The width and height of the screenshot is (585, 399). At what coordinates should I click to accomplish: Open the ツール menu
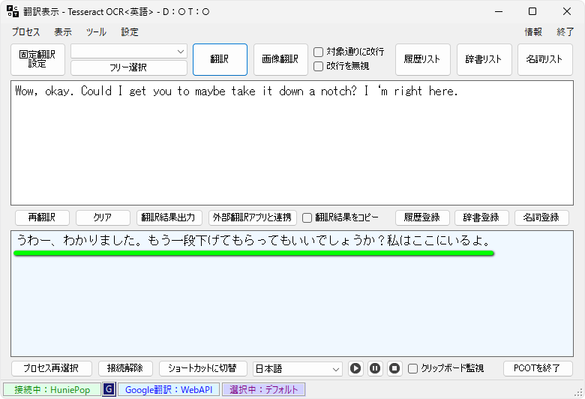point(96,32)
